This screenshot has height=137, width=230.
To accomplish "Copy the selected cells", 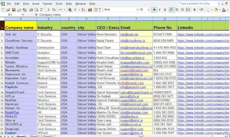I will [54, 10].
